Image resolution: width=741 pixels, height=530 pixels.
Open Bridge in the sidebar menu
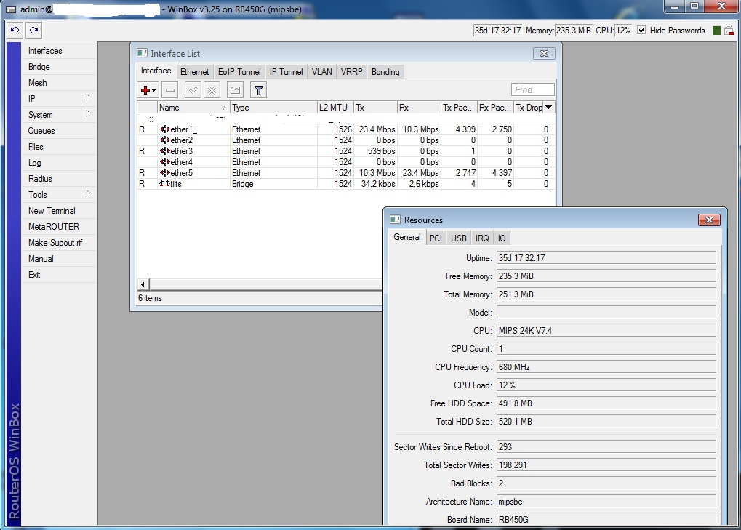click(x=59, y=67)
